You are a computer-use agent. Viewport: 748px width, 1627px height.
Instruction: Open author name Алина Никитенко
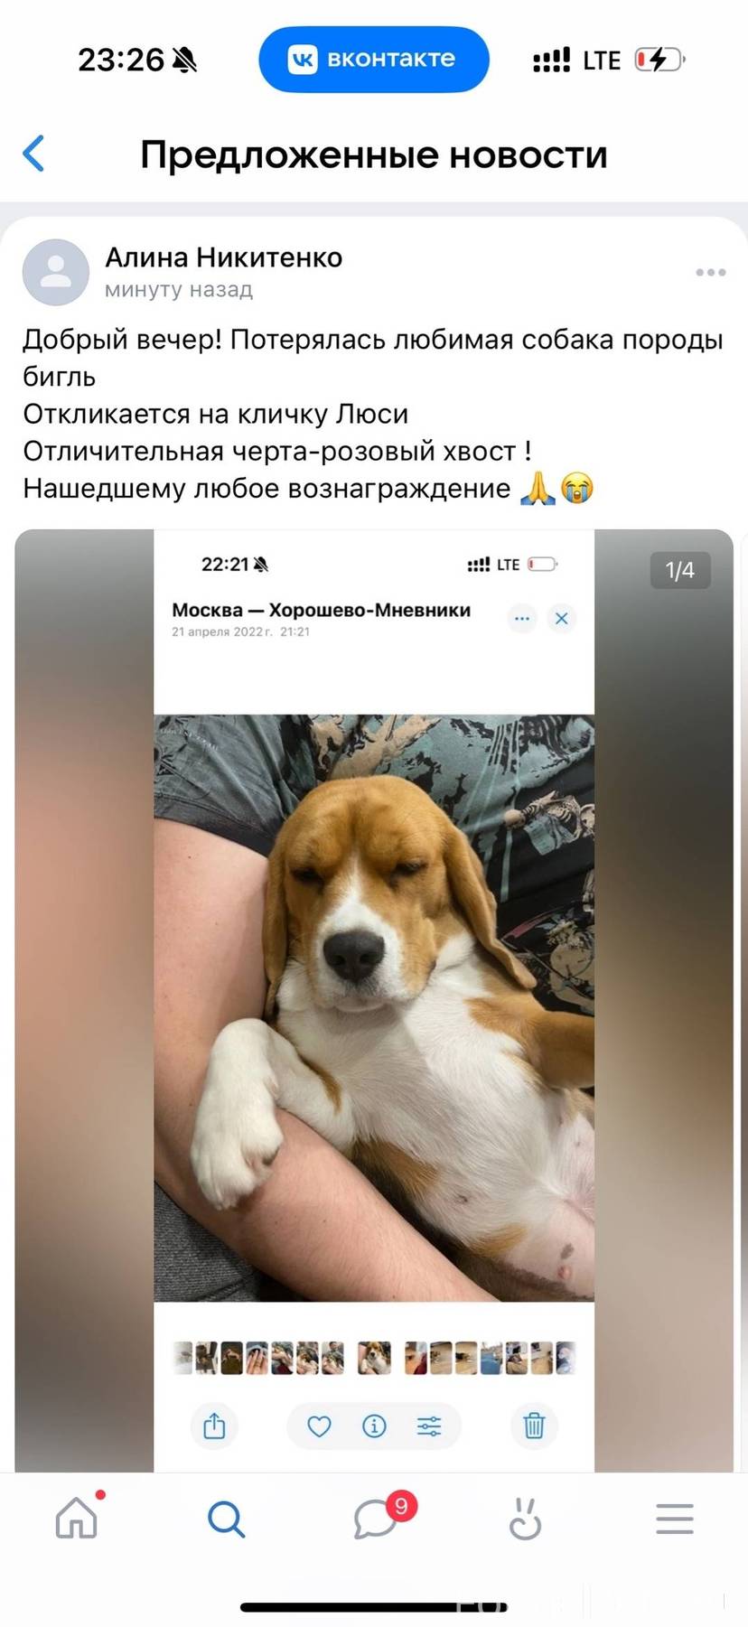[224, 257]
